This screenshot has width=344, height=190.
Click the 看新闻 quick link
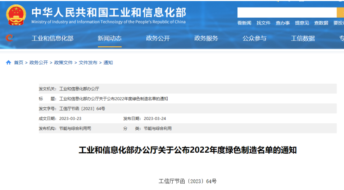click(x=244, y=23)
